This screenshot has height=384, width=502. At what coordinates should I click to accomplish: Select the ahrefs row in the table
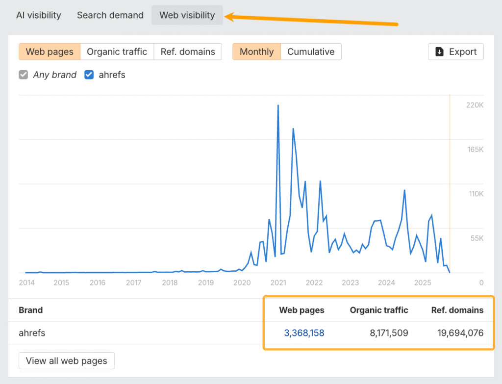coord(32,333)
